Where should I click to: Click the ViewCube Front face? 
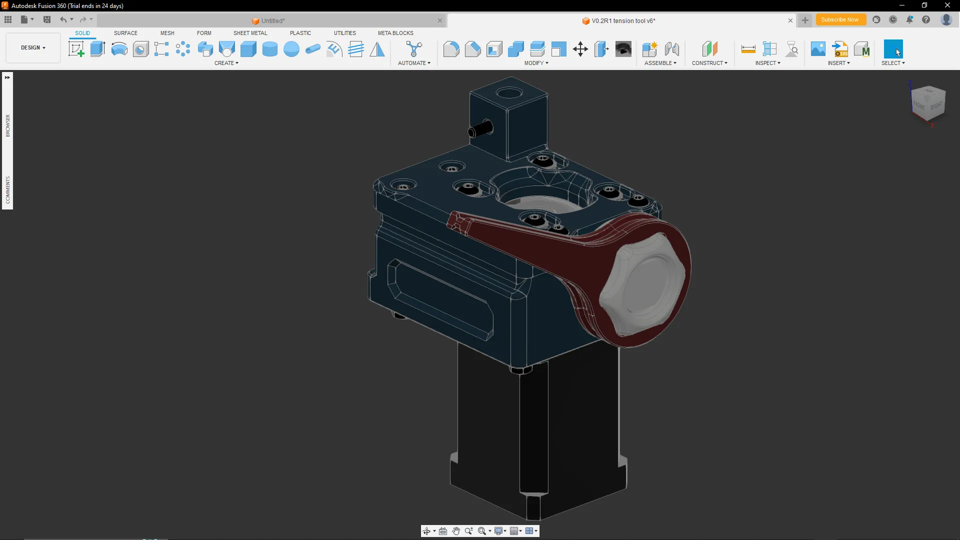click(919, 105)
